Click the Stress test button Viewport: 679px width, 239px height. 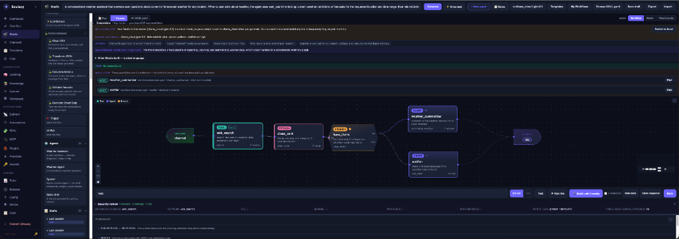coord(454,7)
